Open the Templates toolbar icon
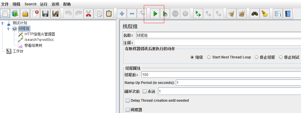The image size is (301, 113). pos(15,14)
